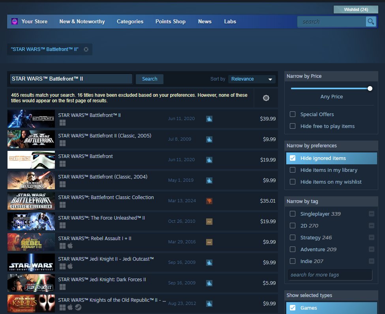Filter by 2D tag checkbox

[293, 226]
